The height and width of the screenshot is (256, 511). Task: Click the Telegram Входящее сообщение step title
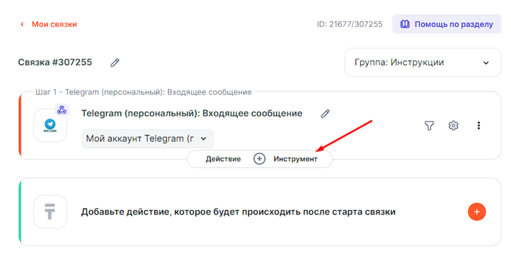tap(192, 113)
